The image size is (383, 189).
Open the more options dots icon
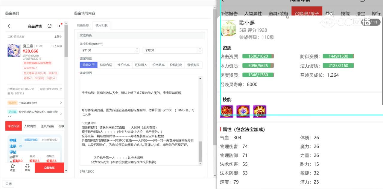pyautogui.click(x=59, y=26)
